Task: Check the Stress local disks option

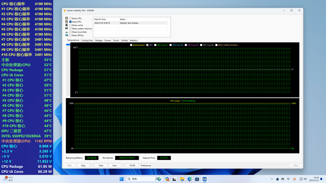Action: (70, 32)
